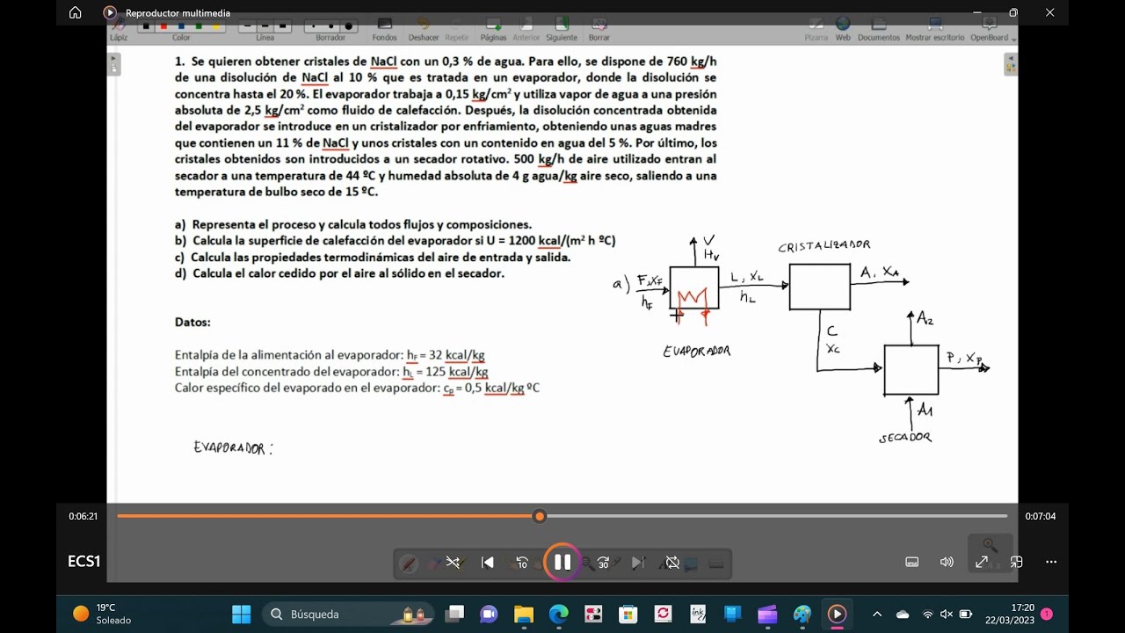Image resolution: width=1125 pixels, height=633 pixels.
Task: Click Borrar erase page button
Action: tap(599, 30)
